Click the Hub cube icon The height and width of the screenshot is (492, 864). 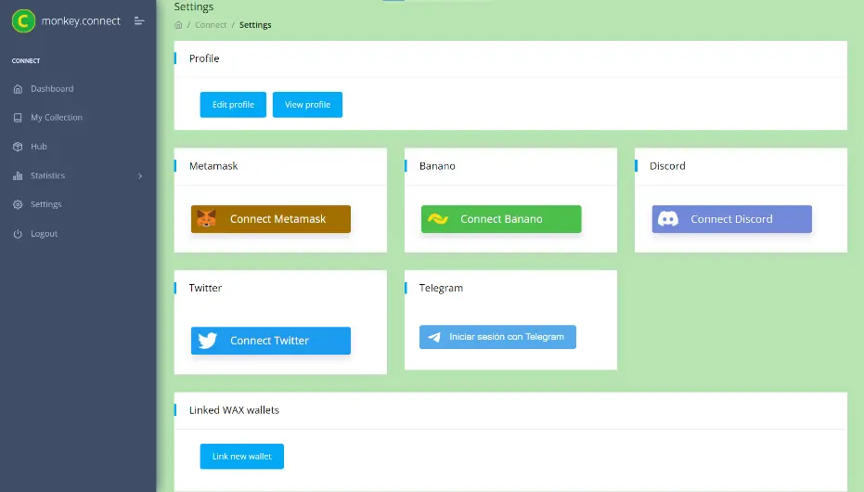point(18,147)
